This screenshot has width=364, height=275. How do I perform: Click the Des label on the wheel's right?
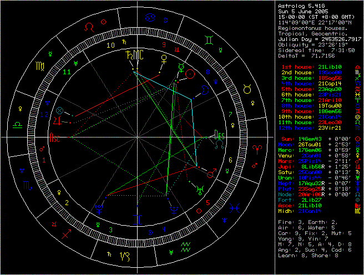pyautogui.click(x=220, y=135)
